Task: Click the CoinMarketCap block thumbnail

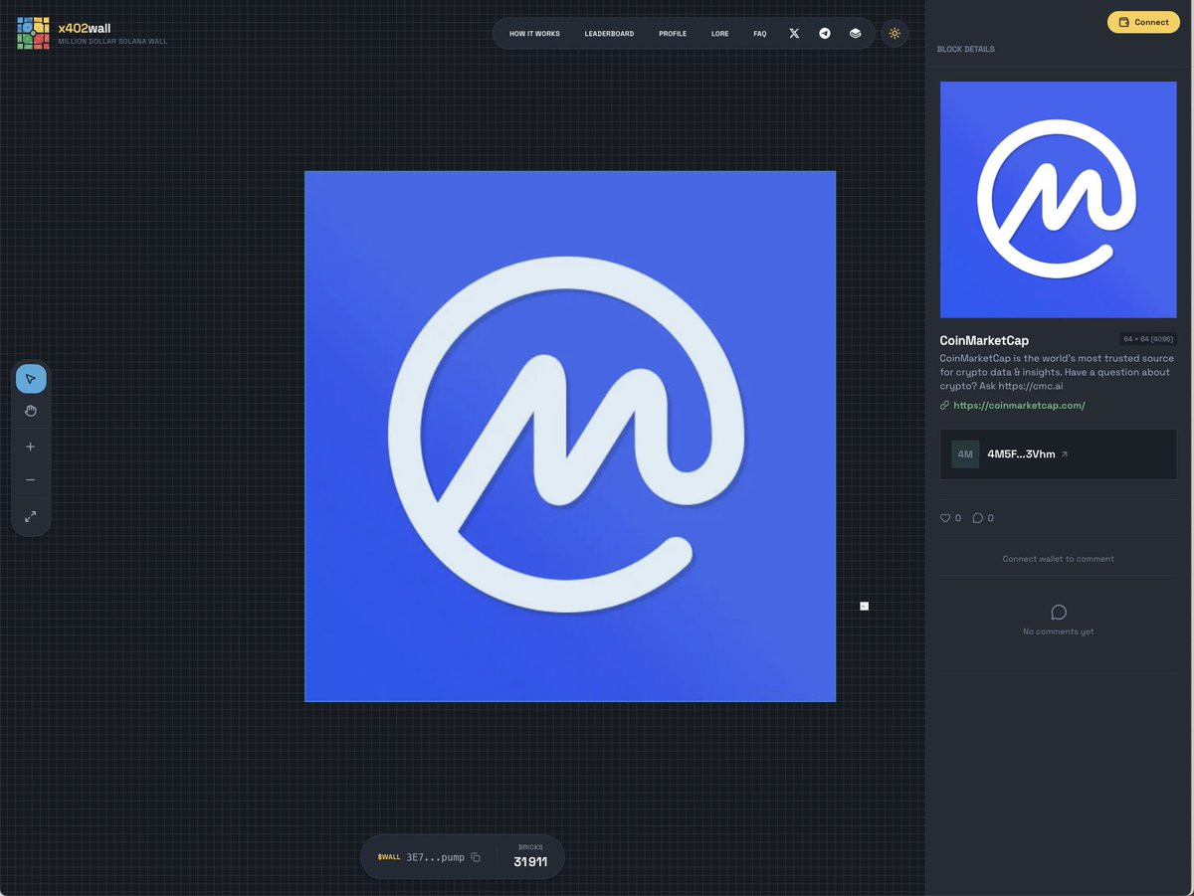Action: 1059,200
